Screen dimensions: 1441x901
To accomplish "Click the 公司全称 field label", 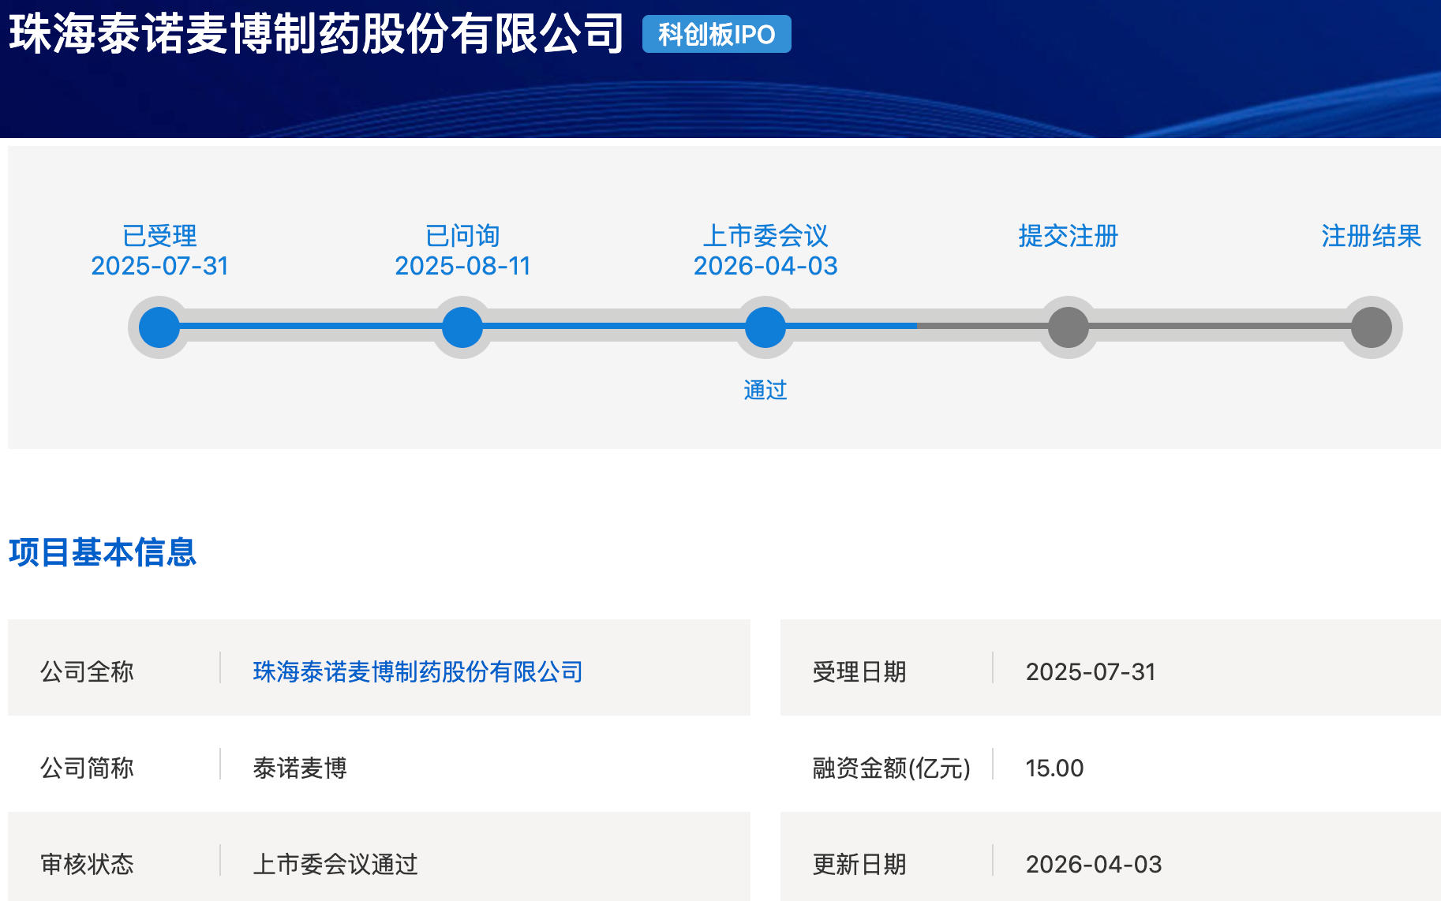I will click(87, 671).
